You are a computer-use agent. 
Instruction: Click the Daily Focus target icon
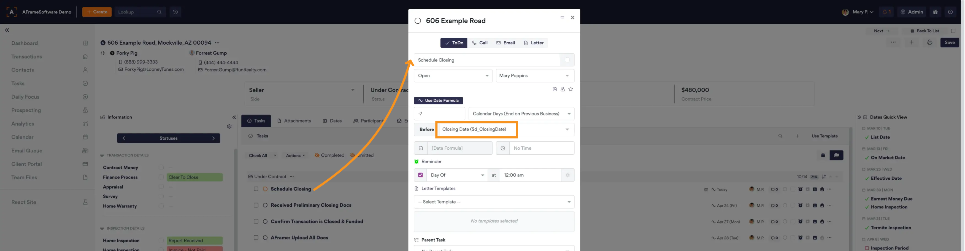(x=85, y=97)
